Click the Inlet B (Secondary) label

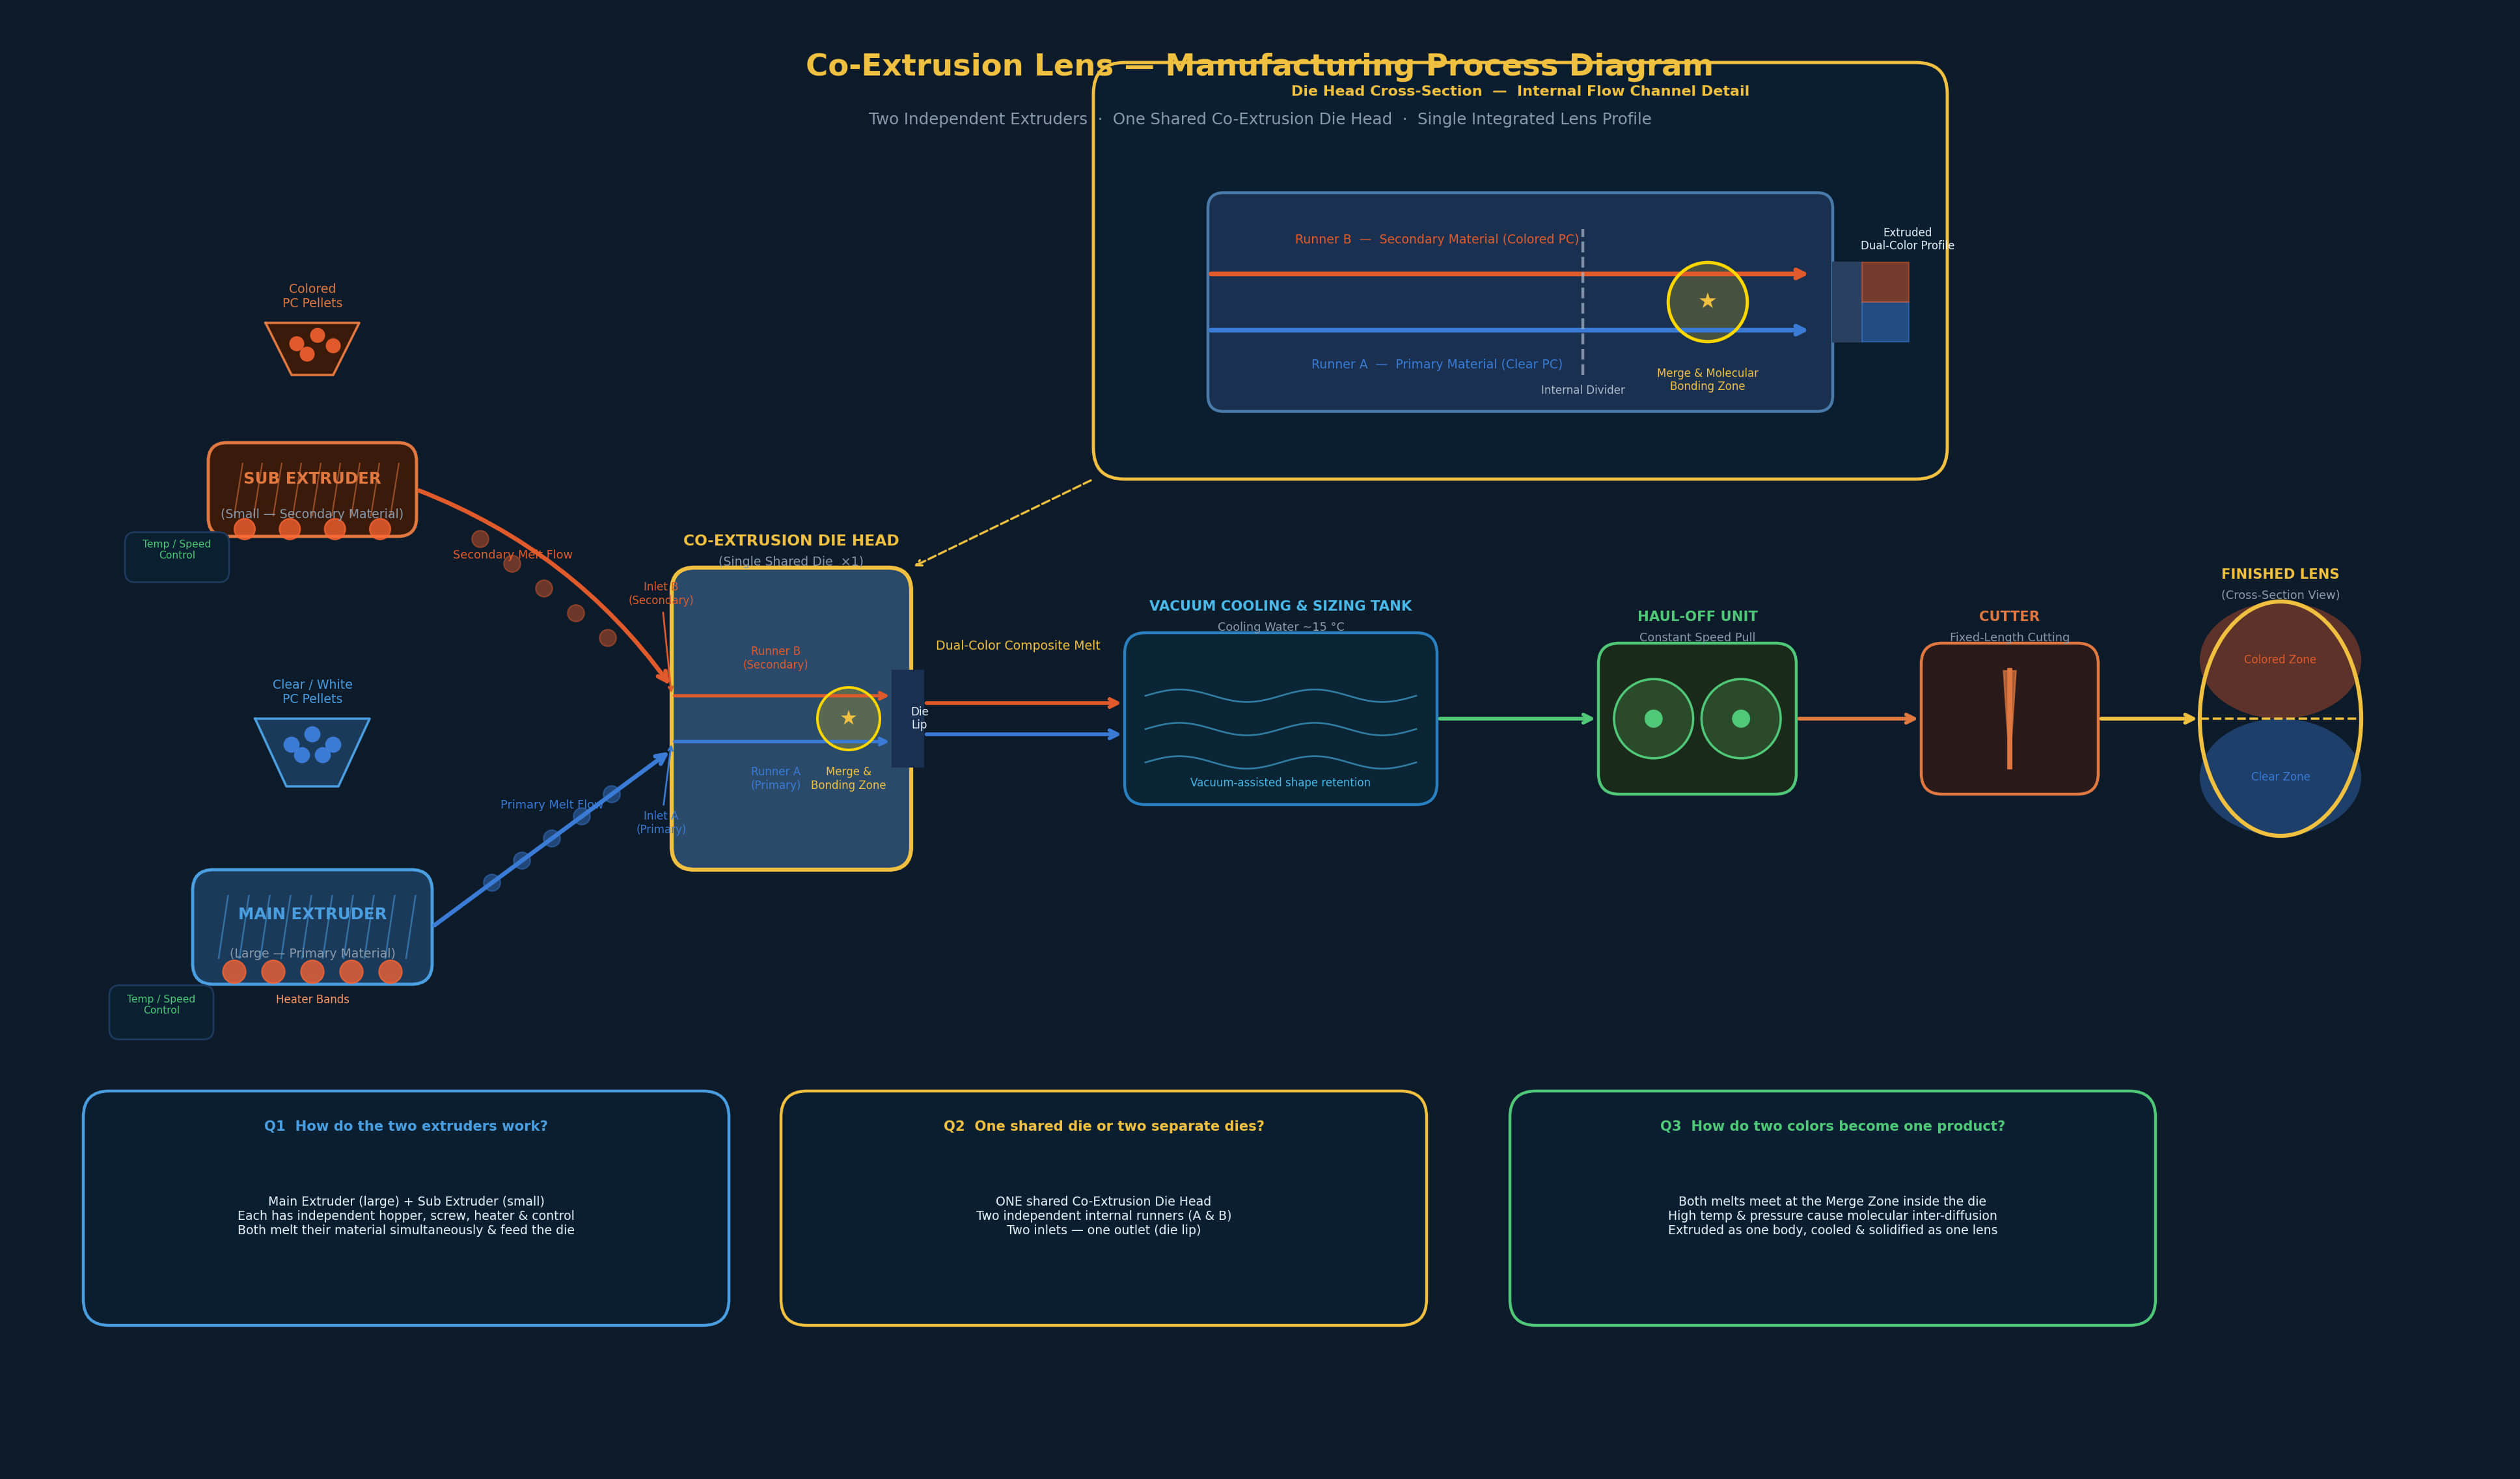click(x=660, y=593)
